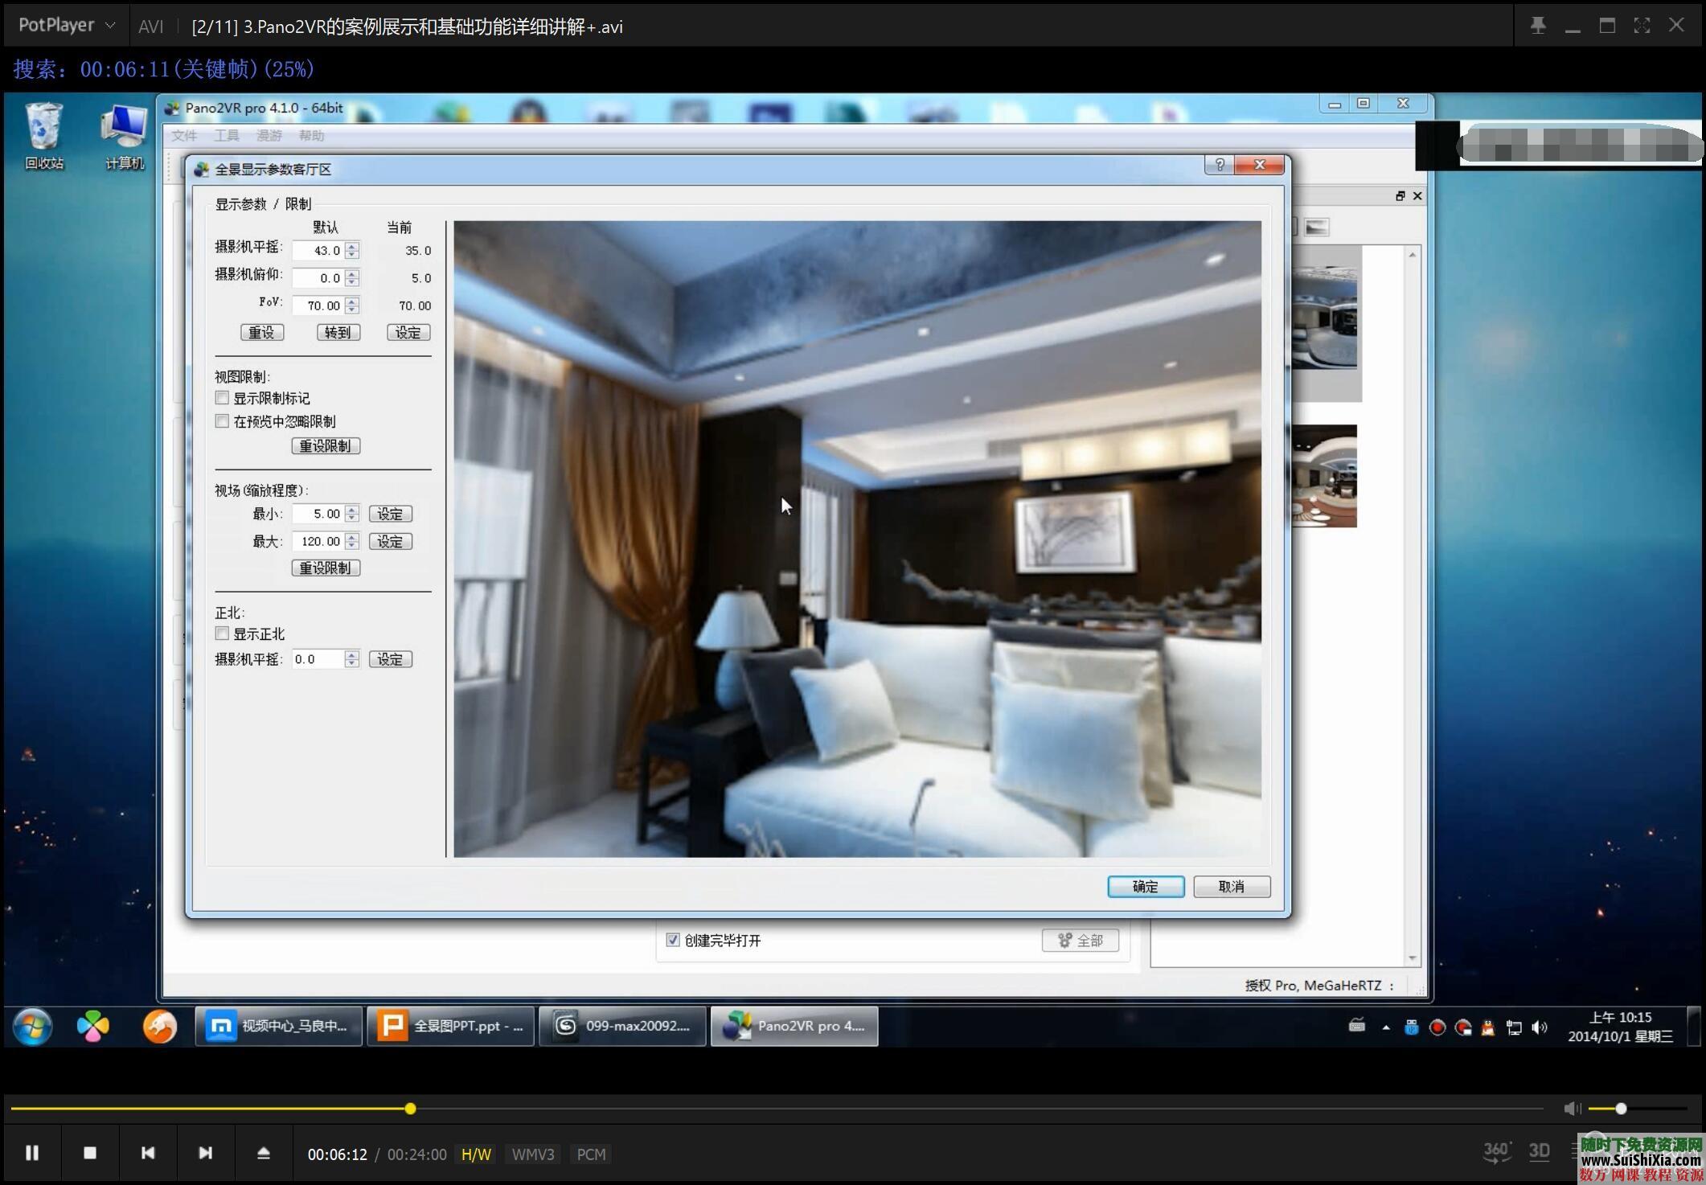Open the 工具 menu in Pano2VR
Viewport: 1706px width, 1185px height.
(226, 135)
